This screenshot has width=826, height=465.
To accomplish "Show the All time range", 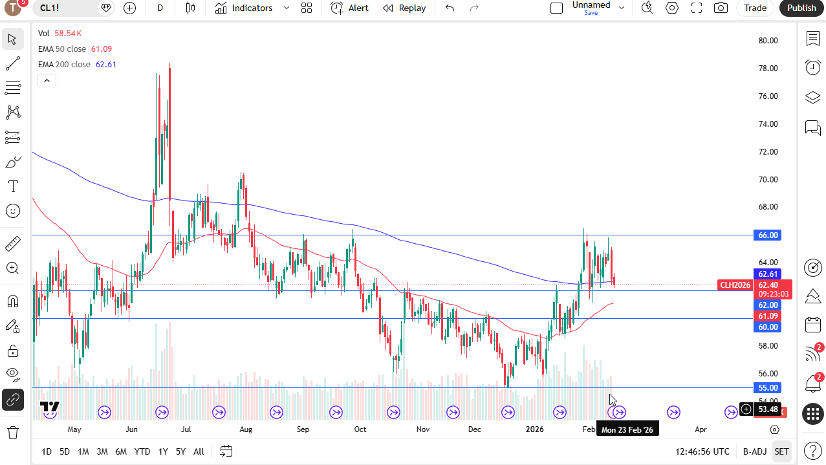I will click(199, 451).
